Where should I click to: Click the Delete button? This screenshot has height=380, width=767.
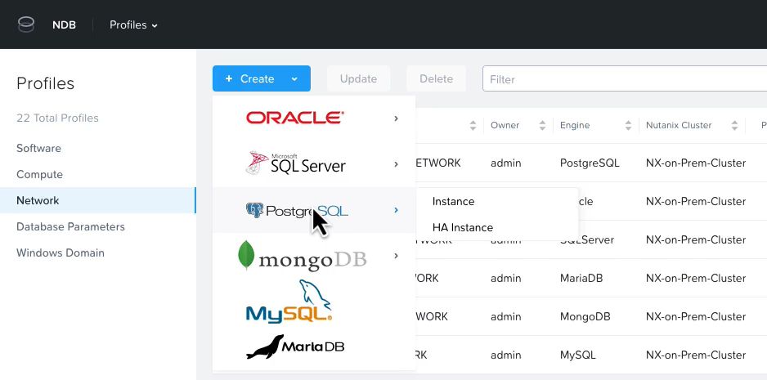[x=437, y=78]
